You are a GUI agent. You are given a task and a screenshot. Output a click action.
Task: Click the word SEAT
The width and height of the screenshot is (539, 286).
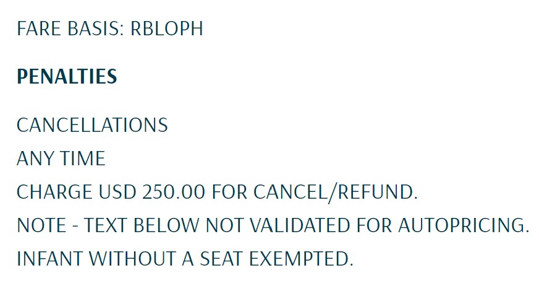[x=221, y=259]
